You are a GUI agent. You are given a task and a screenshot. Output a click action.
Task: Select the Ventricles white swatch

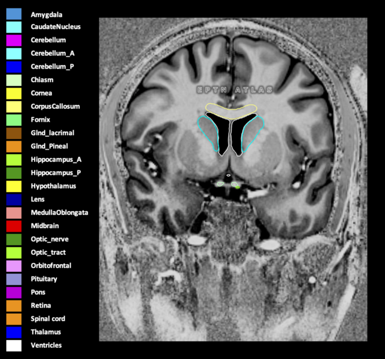[x=14, y=346]
